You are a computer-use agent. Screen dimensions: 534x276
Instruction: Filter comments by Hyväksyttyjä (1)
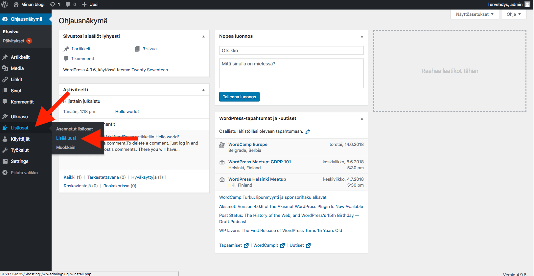[x=147, y=177]
